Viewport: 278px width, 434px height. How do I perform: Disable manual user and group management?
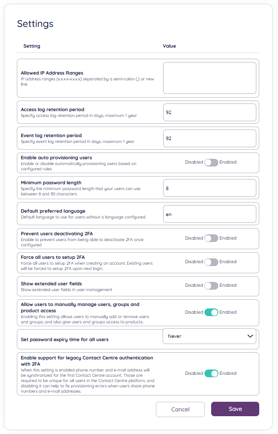point(212,312)
